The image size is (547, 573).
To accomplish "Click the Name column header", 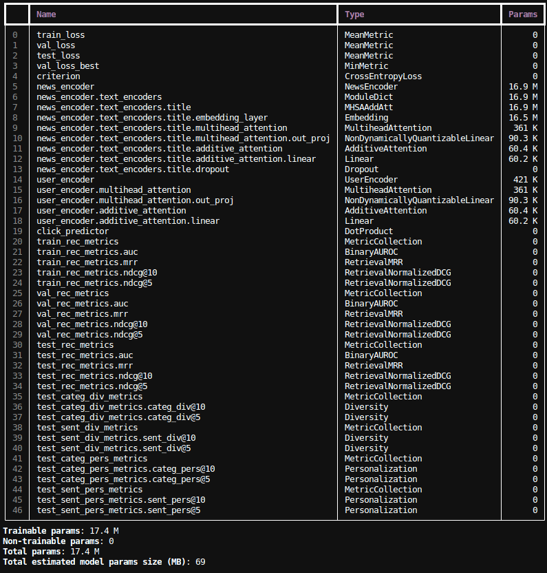I will [47, 14].
